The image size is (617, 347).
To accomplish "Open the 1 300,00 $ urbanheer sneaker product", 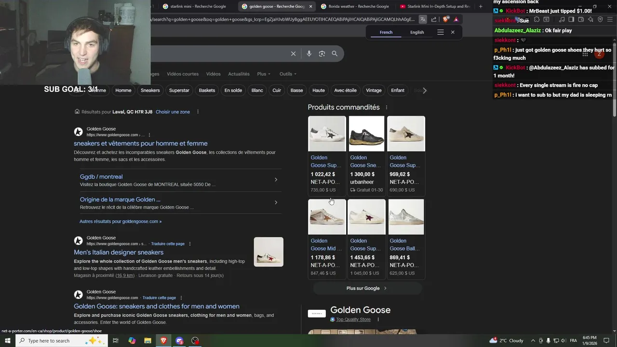I will 366,155.
